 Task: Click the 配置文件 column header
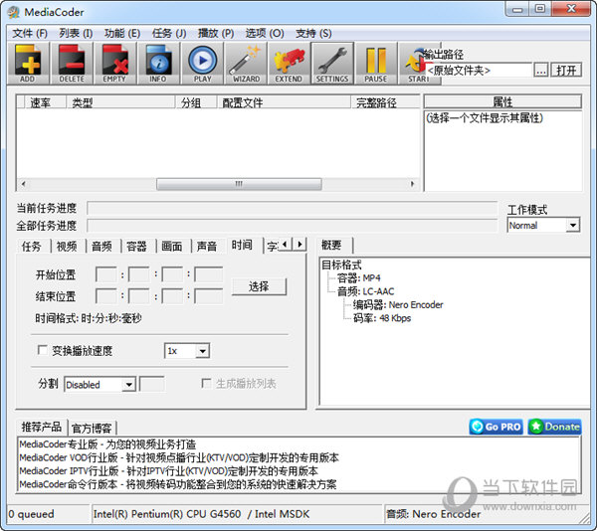pos(284,102)
